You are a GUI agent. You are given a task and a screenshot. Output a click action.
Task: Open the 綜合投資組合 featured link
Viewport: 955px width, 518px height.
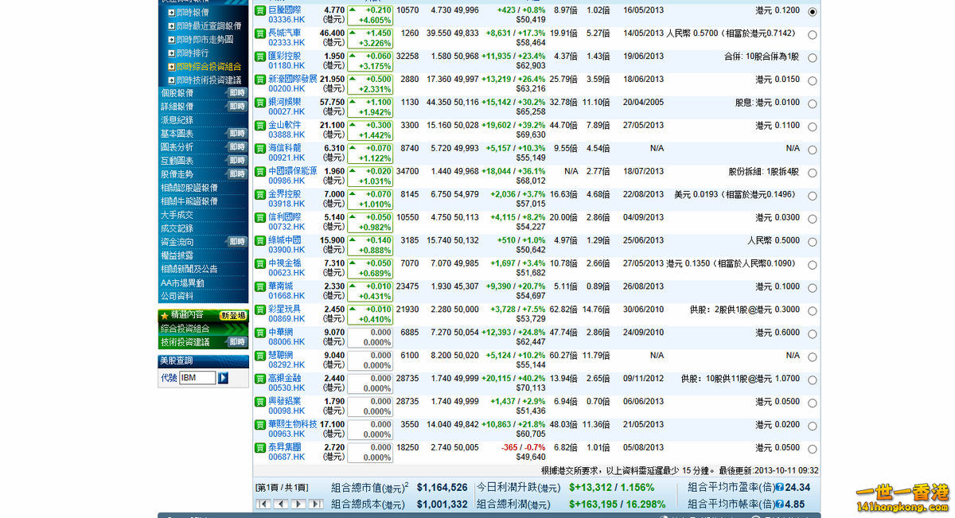click(x=185, y=329)
